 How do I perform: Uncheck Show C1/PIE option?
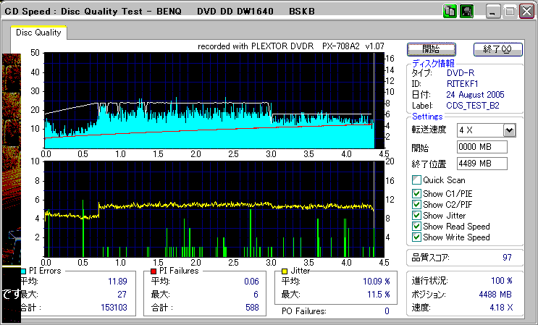click(x=416, y=193)
